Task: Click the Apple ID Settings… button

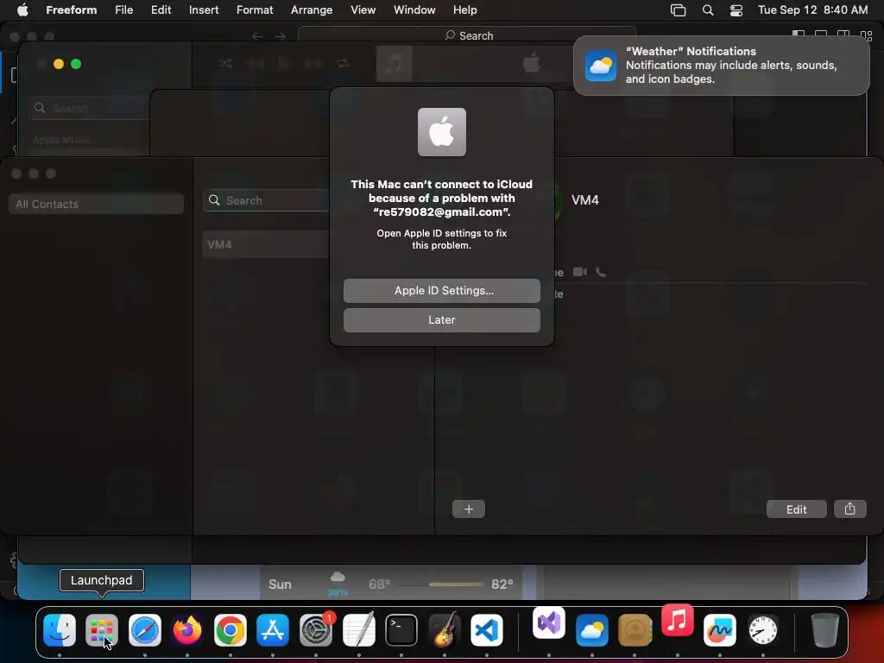Action: point(441,291)
